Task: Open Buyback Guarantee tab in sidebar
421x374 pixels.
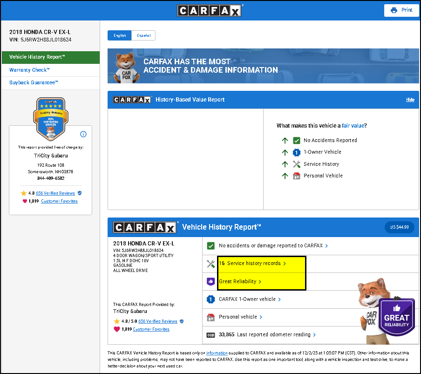Action: [x=34, y=82]
